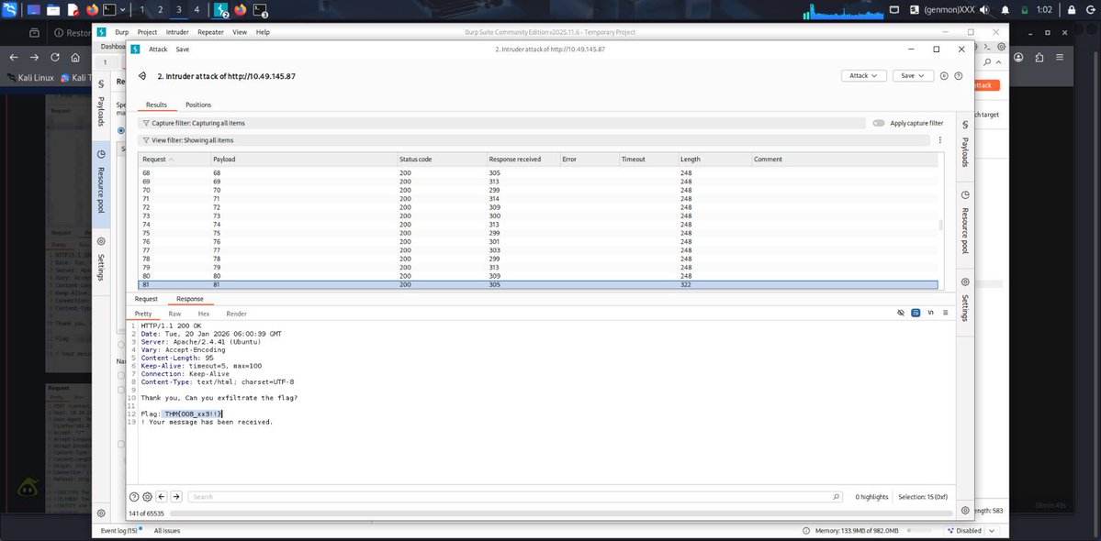Open the Save dropdown button
The image size is (1101, 541).
tap(913, 76)
